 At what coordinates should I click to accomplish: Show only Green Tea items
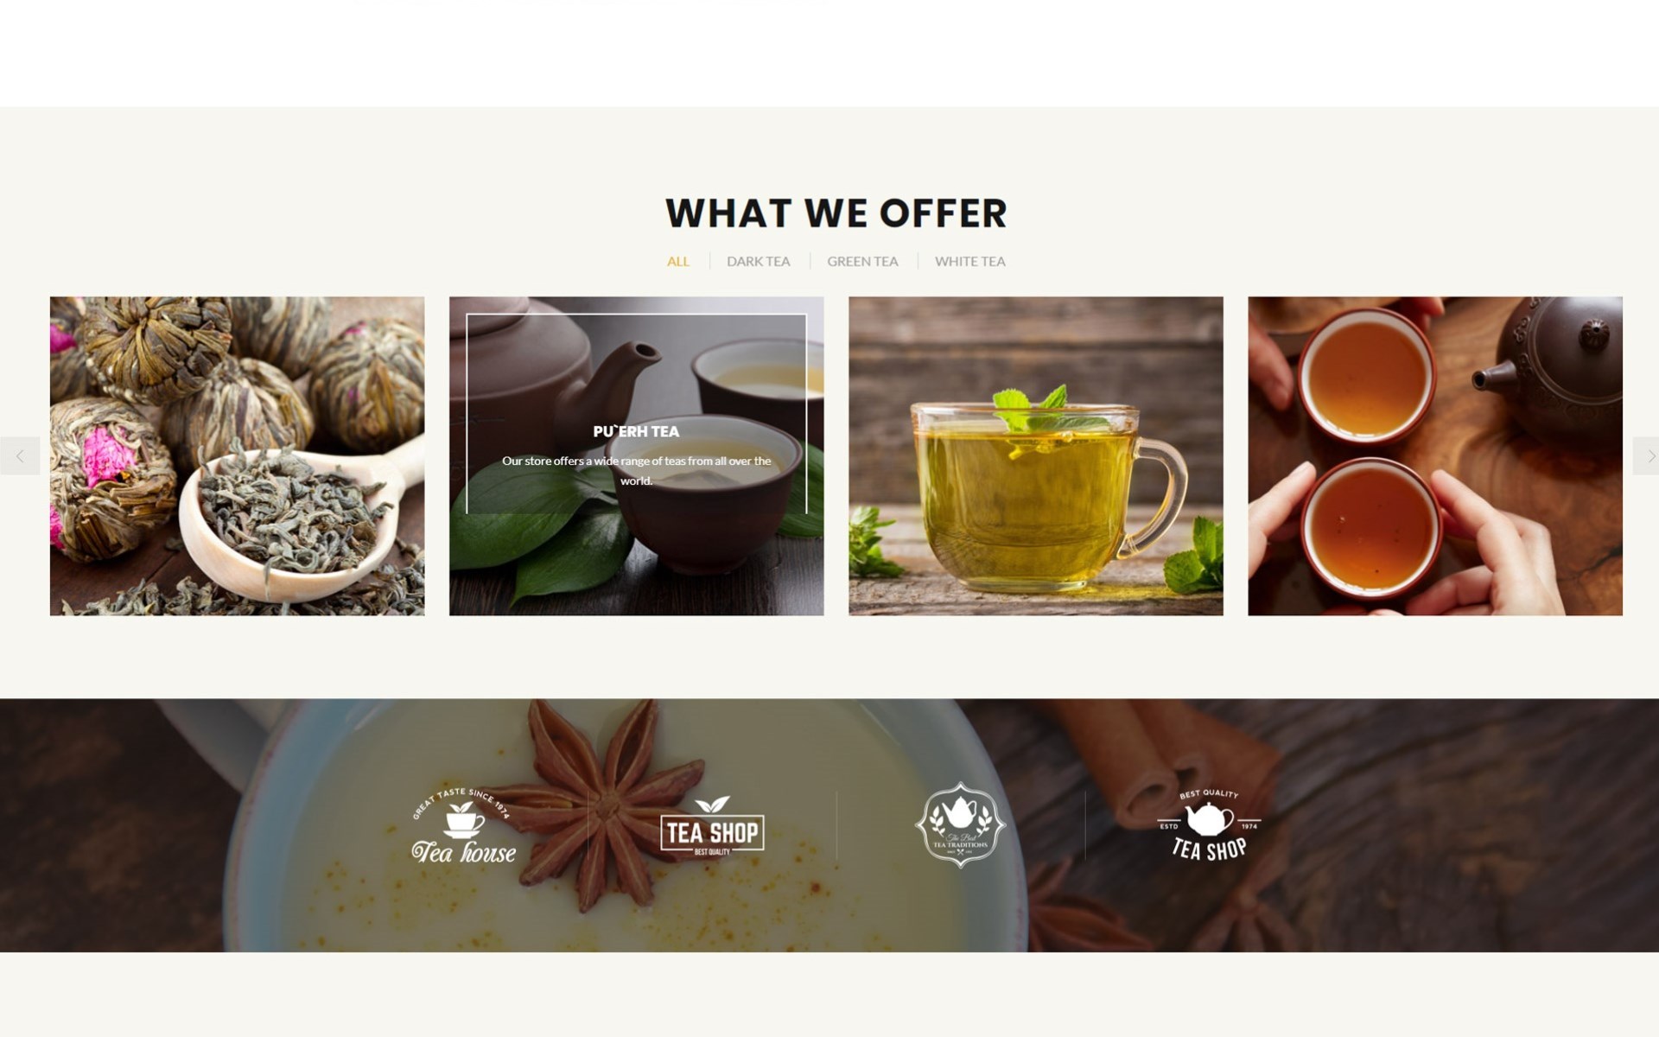click(862, 261)
